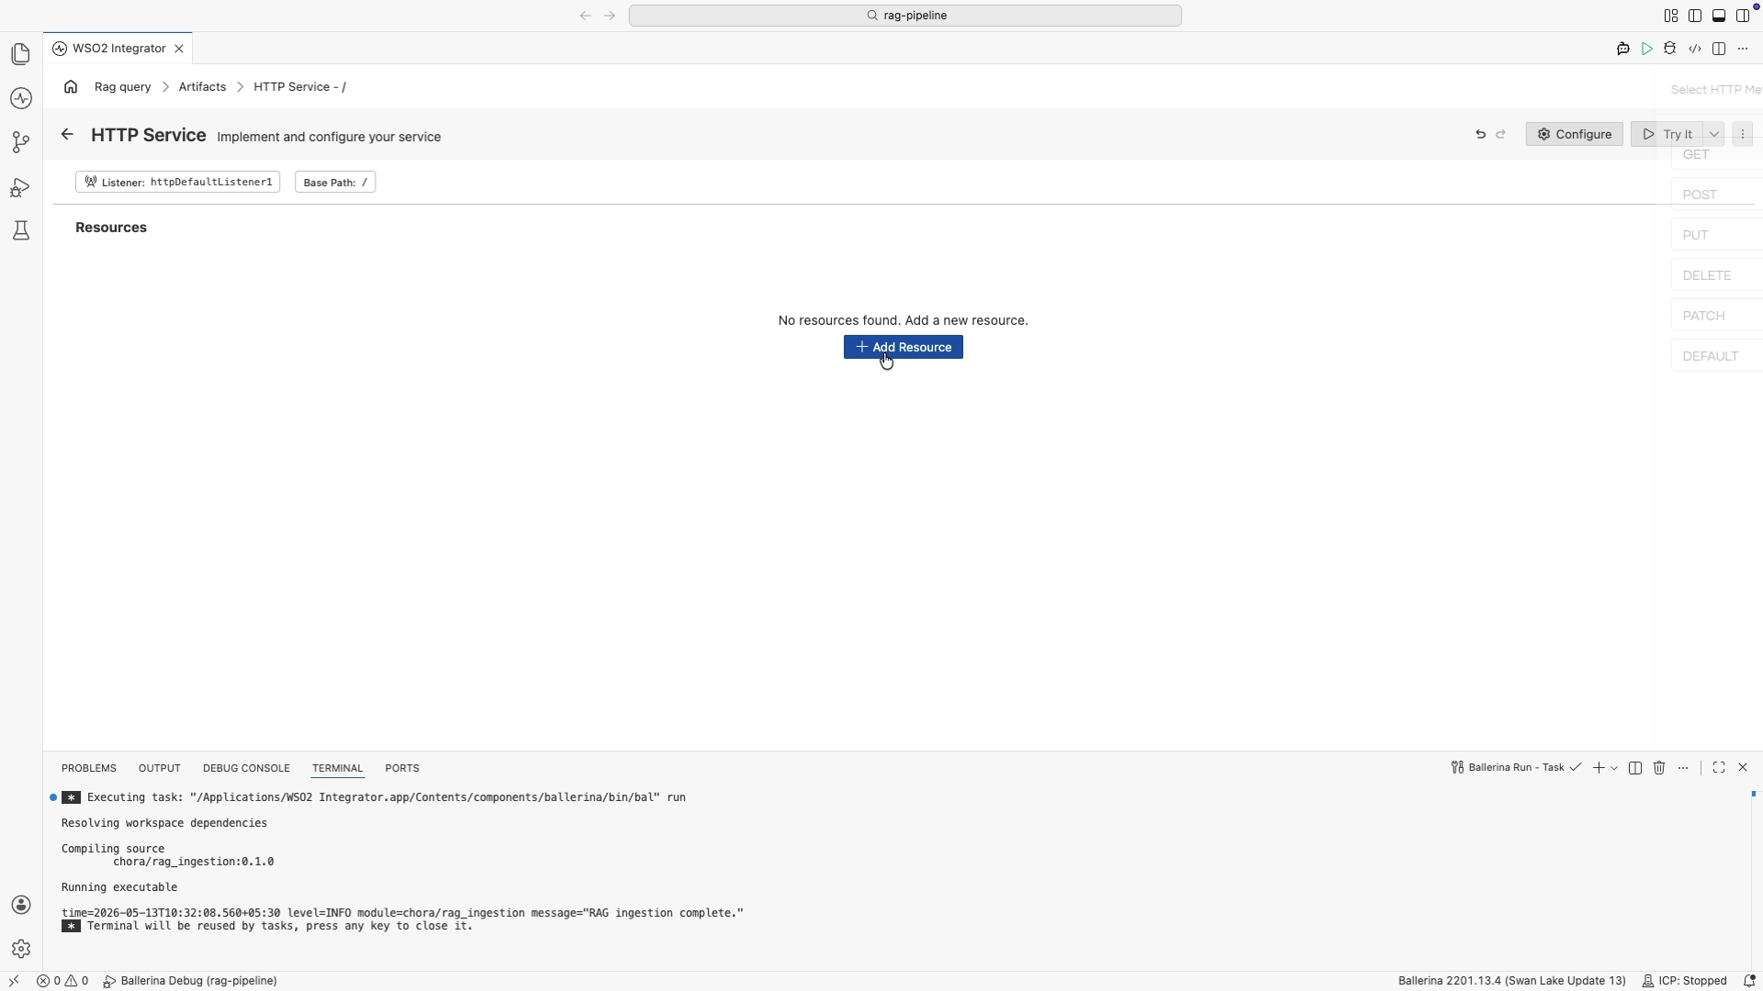Customize layout icon in title bar
1763x991 pixels.
point(1670,16)
